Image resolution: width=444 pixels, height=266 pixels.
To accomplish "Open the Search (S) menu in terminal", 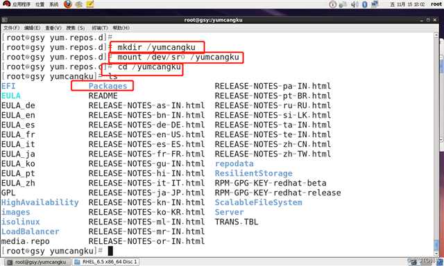I will click(76, 28).
